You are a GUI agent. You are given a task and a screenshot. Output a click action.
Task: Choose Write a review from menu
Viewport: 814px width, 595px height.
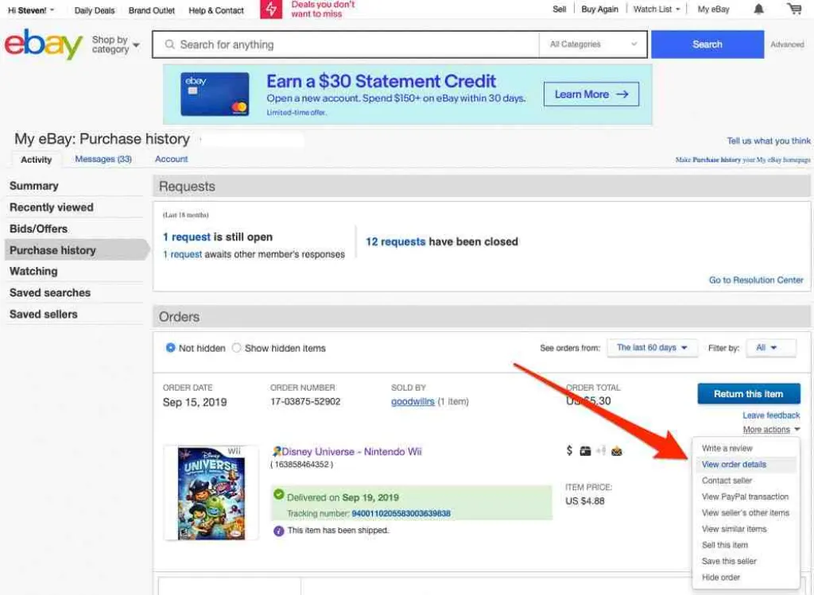727,448
